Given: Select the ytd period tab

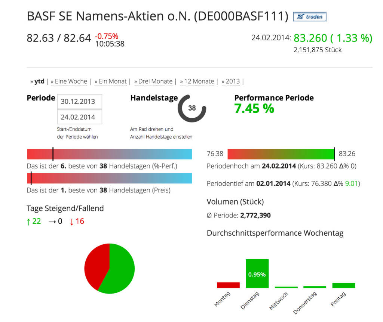Looking at the screenshot, I should click(39, 81).
